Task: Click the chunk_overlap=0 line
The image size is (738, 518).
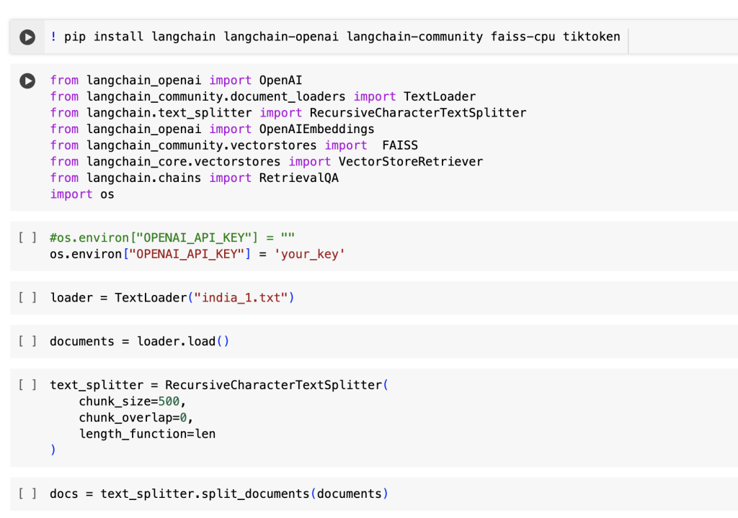Action: (x=136, y=417)
